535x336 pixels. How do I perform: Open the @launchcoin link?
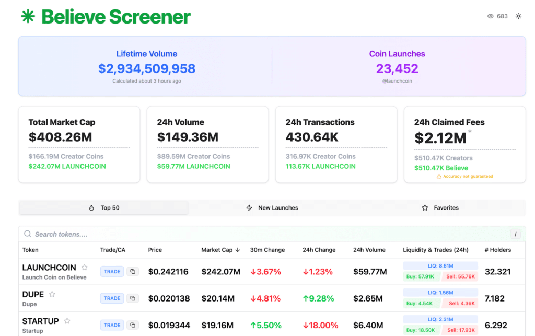coord(397,81)
